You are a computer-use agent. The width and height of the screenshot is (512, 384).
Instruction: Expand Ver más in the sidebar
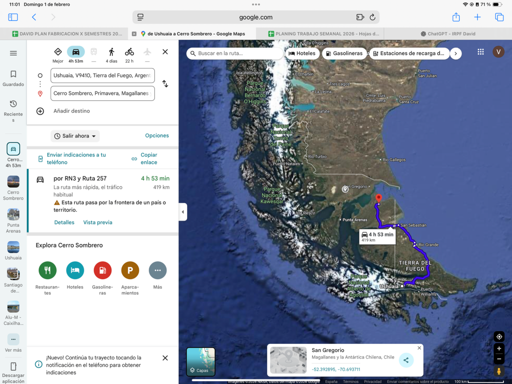point(13,339)
